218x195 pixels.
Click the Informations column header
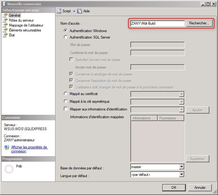click(144, 118)
